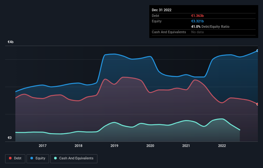The height and width of the screenshot is (168, 263).
Task: Select the 2021 x-axis label
Action: pos(186,146)
